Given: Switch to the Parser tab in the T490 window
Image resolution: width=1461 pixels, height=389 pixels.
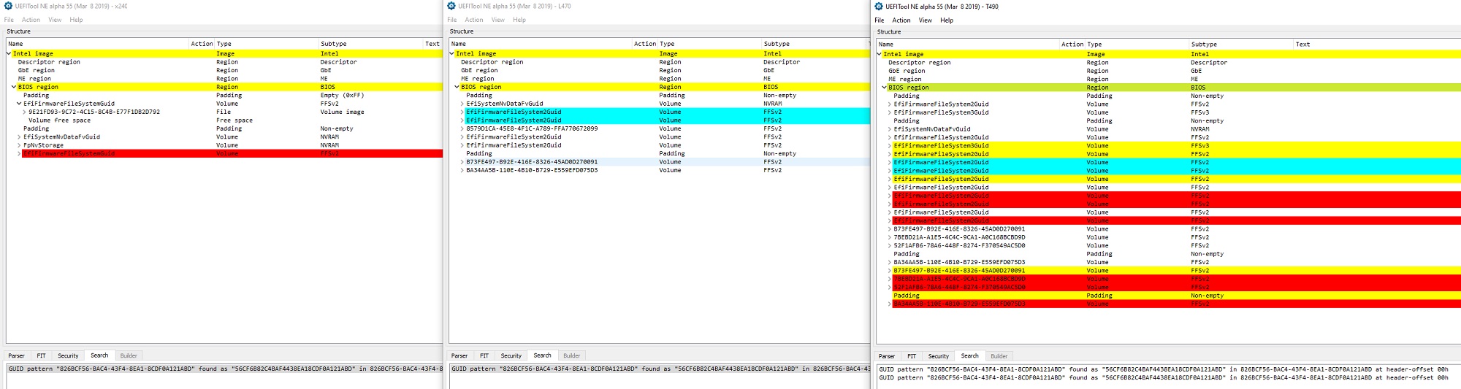Looking at the screenshot, I should [x=887, y=357].
